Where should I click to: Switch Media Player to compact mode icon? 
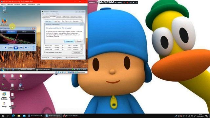click(33, 47)
